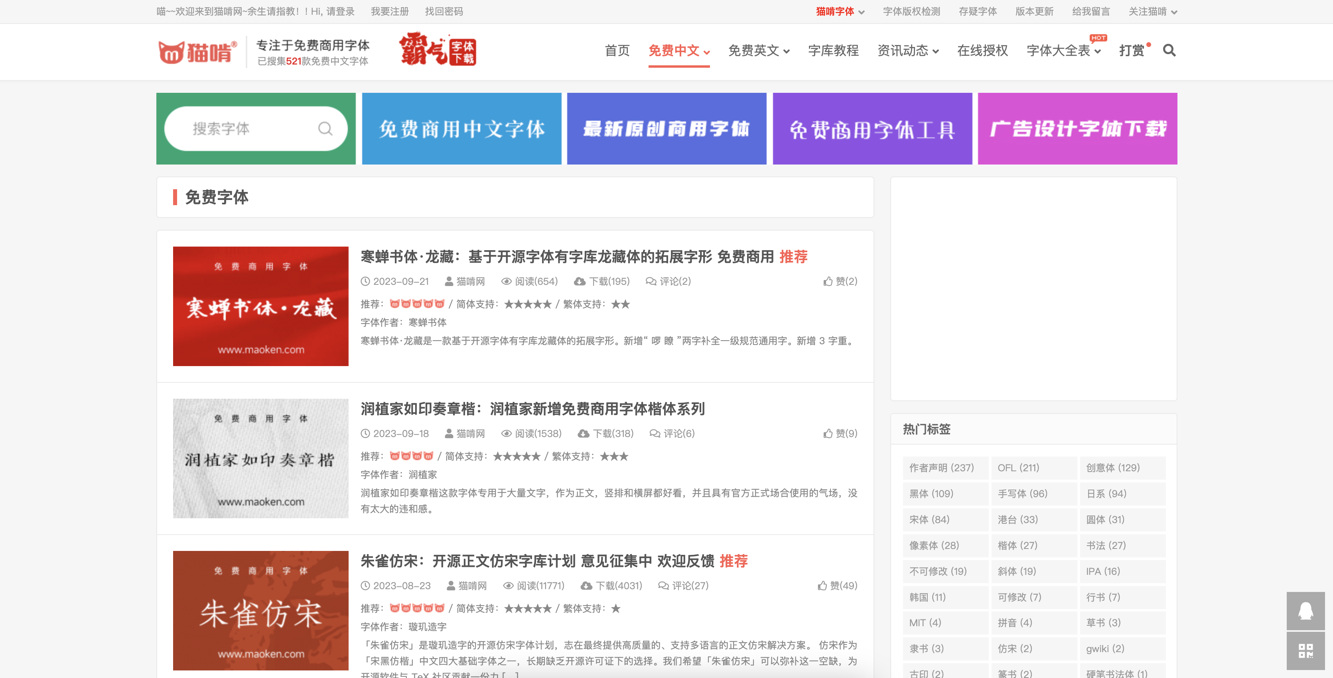Click post date 2023-08-23
1333x678 pixels.
(x=396, y=586)
